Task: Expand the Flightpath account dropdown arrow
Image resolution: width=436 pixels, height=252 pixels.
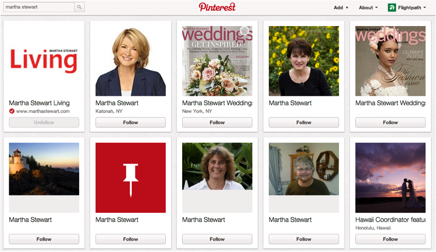Action: click(x=424, y=8)
